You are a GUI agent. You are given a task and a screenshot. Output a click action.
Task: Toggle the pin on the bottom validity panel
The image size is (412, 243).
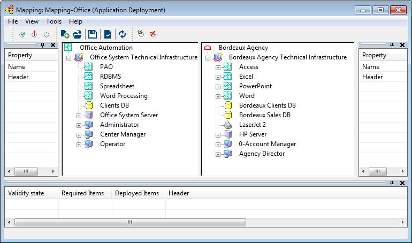point(392,183)
